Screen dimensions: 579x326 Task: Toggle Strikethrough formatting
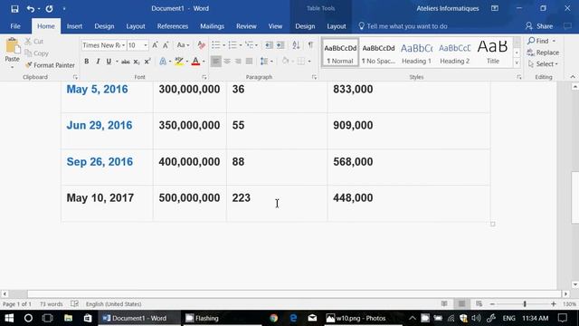point(126,62)
